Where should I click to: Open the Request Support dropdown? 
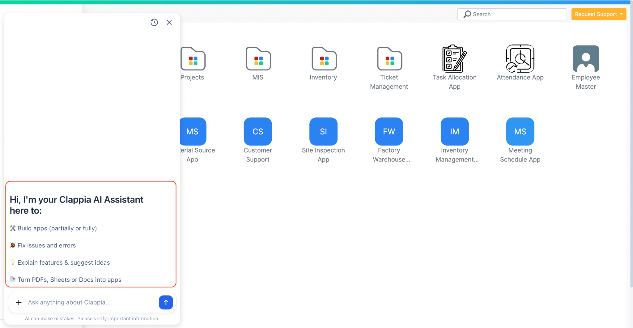[x=599, y=14]
